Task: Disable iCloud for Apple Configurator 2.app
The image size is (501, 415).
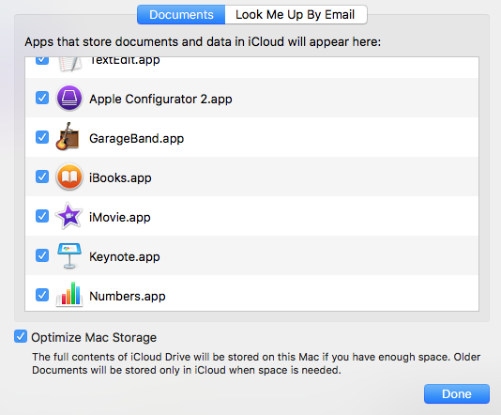Action: coord(42,98)
